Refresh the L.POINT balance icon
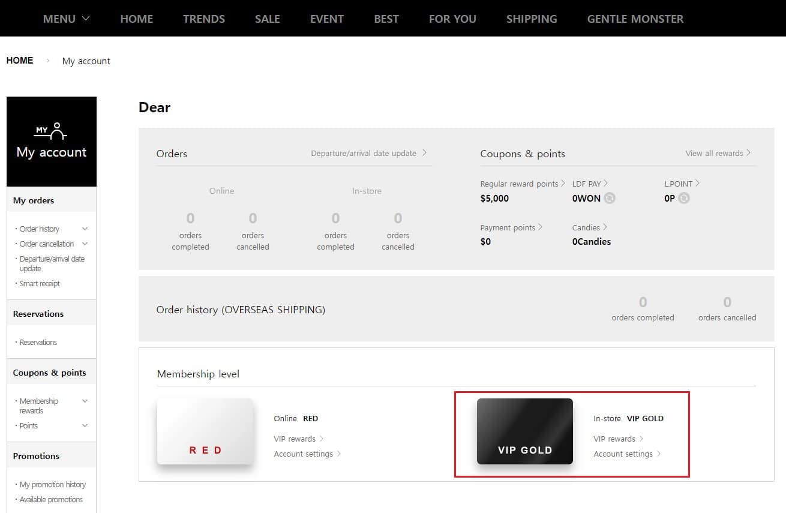 (684, 198)
